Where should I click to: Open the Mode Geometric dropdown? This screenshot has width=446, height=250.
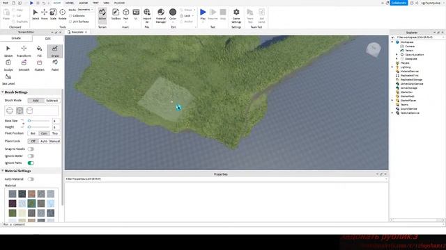(x=85, y=10)
